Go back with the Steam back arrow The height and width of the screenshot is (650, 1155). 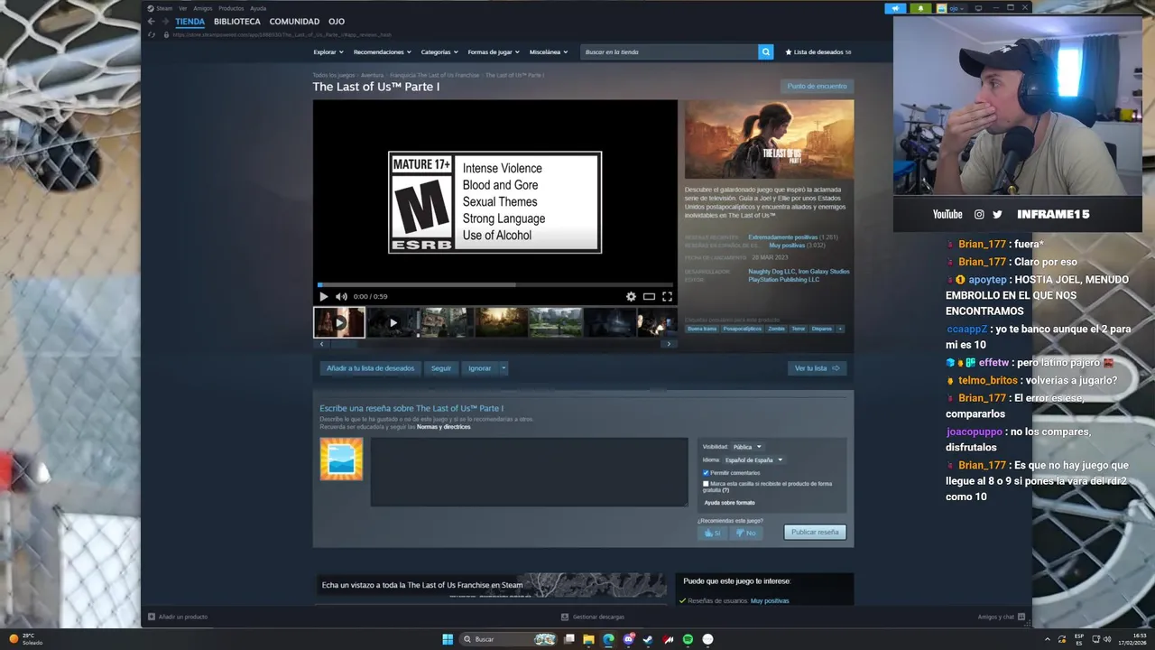151,22
